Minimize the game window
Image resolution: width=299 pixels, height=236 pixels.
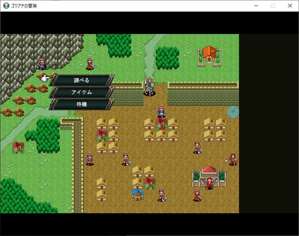tap(256, 6)
